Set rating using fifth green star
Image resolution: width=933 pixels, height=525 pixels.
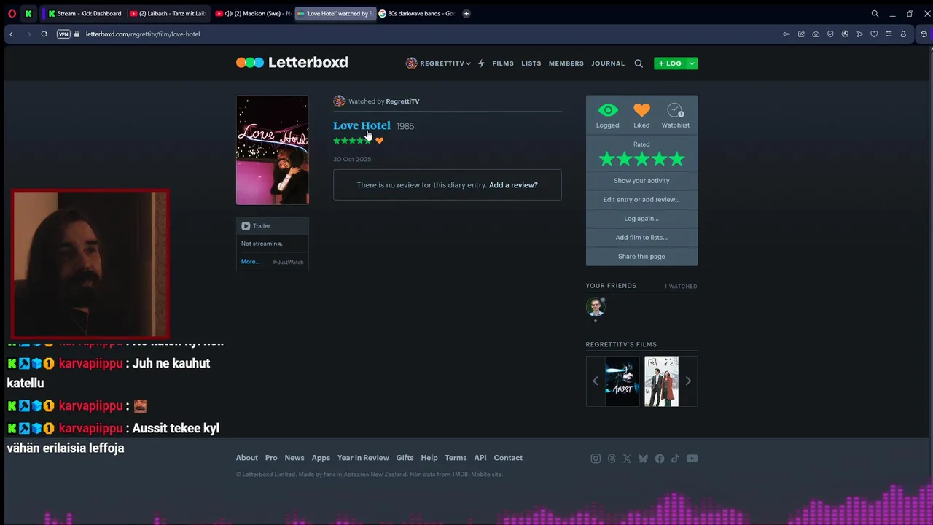pyautogui.click(x=677, y=158)
